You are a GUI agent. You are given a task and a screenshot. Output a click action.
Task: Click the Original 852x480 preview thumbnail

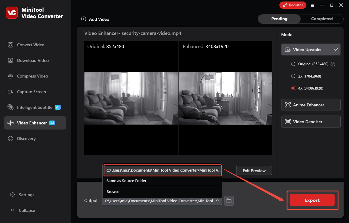point(131,98)
